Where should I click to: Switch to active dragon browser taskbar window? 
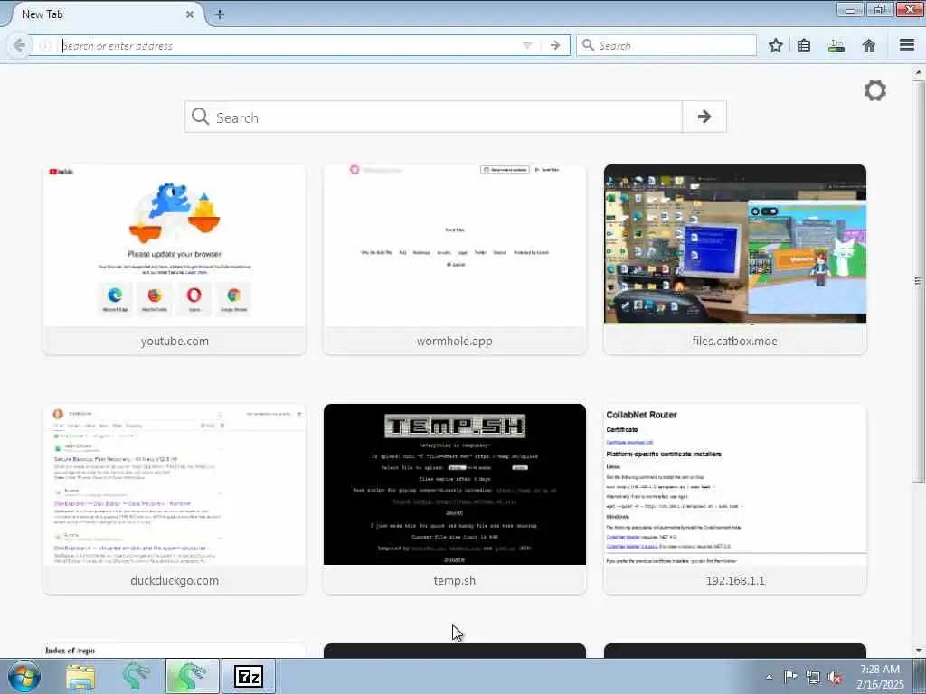pos(192,676)
